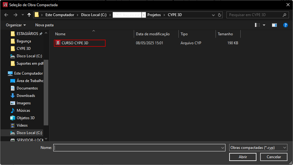Screen dimensions: 293x165
Task: Open Disco Local (C:) in quick access list
Action: point(29,56)
